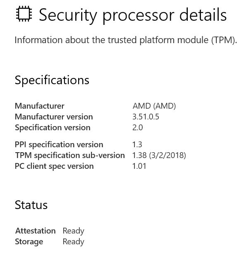Click the Specifications section heading

coord(52,80)
